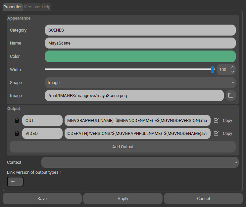This screenshot has width=246, height=207.
Task: Click the Width slider handle
Action: pyautogui.click(x=213, y=69)
